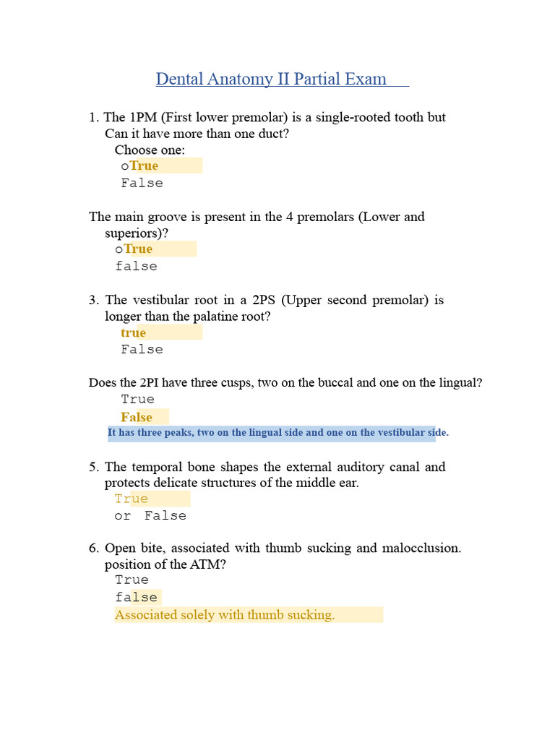Choose false for the main groove question
555x740 pixels.
136,266
